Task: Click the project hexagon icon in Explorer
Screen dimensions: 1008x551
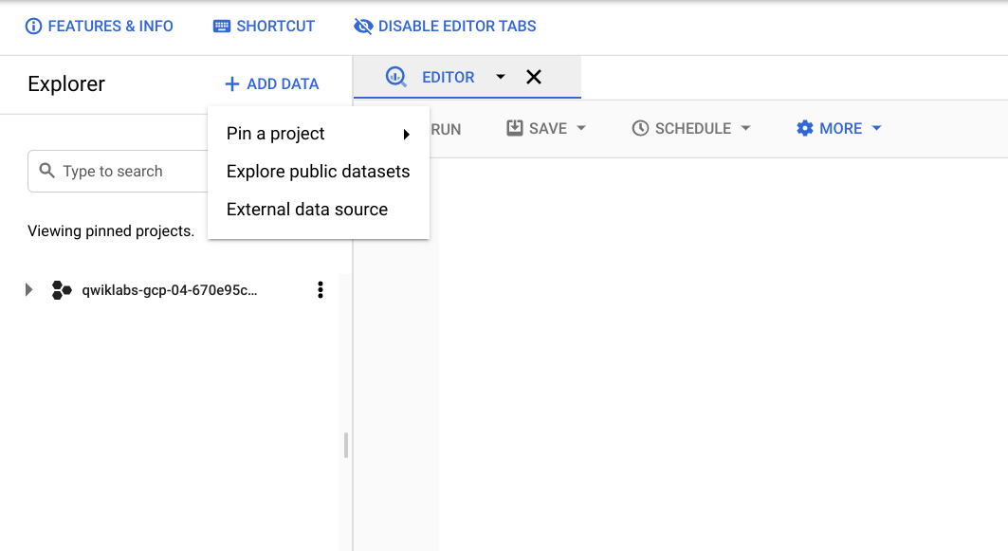Action: (62, 289)
